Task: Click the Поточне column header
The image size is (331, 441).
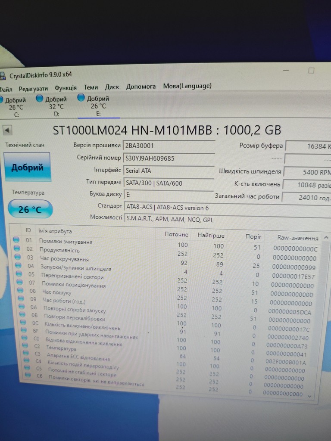Action: (176, 234)
